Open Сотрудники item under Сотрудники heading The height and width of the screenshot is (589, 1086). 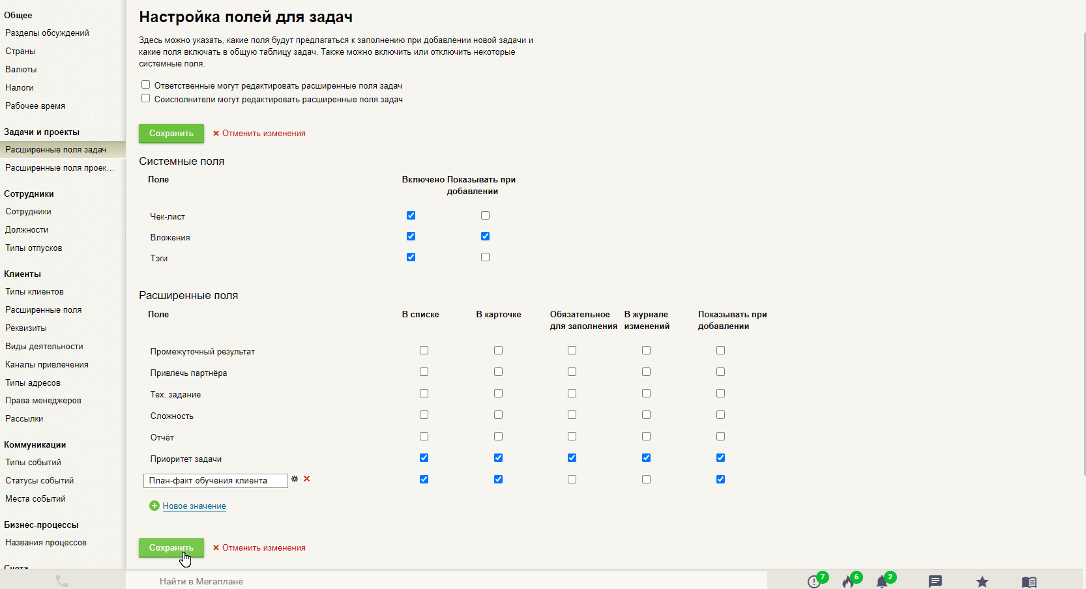tap(28, 211)
